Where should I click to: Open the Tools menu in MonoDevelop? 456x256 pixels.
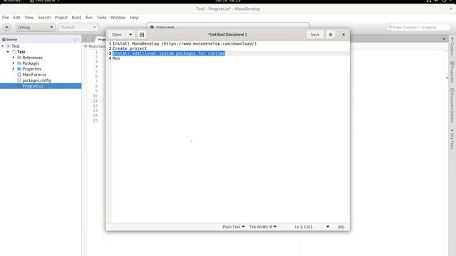(101, 18)
